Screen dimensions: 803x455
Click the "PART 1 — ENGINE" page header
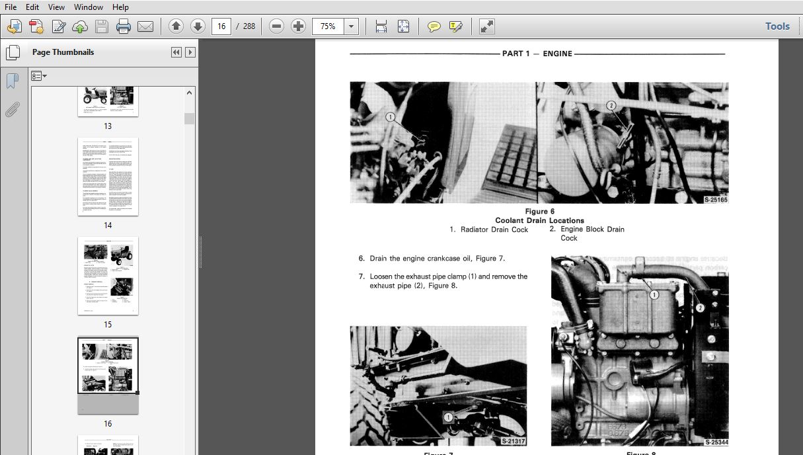[x=537, y=54]
